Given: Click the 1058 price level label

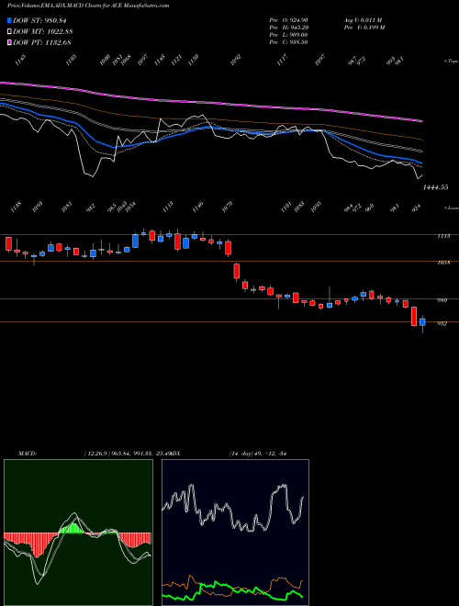Looking at the screenshot, I should click(444, 263).
